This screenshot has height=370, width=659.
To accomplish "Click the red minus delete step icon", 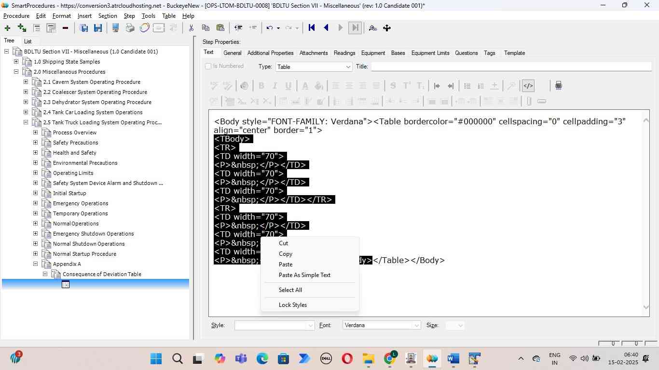I will (65, 28).
